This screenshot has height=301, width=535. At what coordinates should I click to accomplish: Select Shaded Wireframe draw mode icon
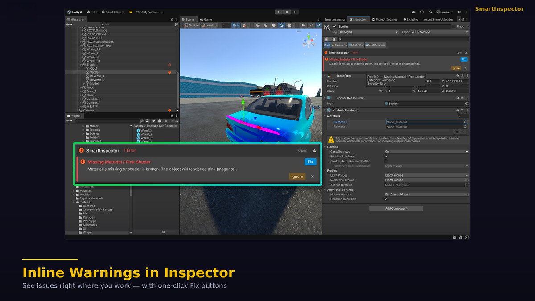coord(266,25)
